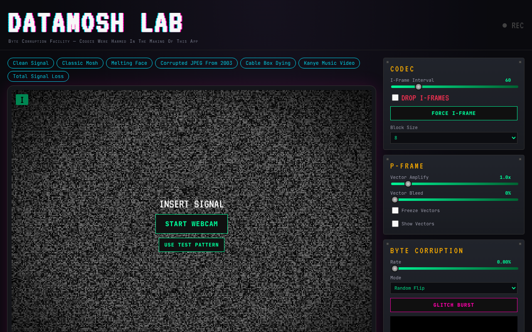Adjust the Byte Corruption Rate slider
532x332 pixels.
pos(454,269)
